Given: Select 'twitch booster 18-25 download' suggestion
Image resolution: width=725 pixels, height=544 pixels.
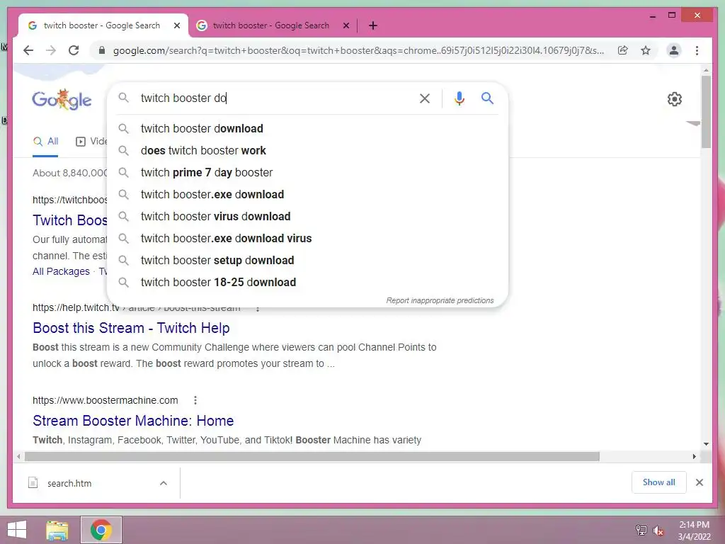Looking at the screenshot, I should point(307,282).
